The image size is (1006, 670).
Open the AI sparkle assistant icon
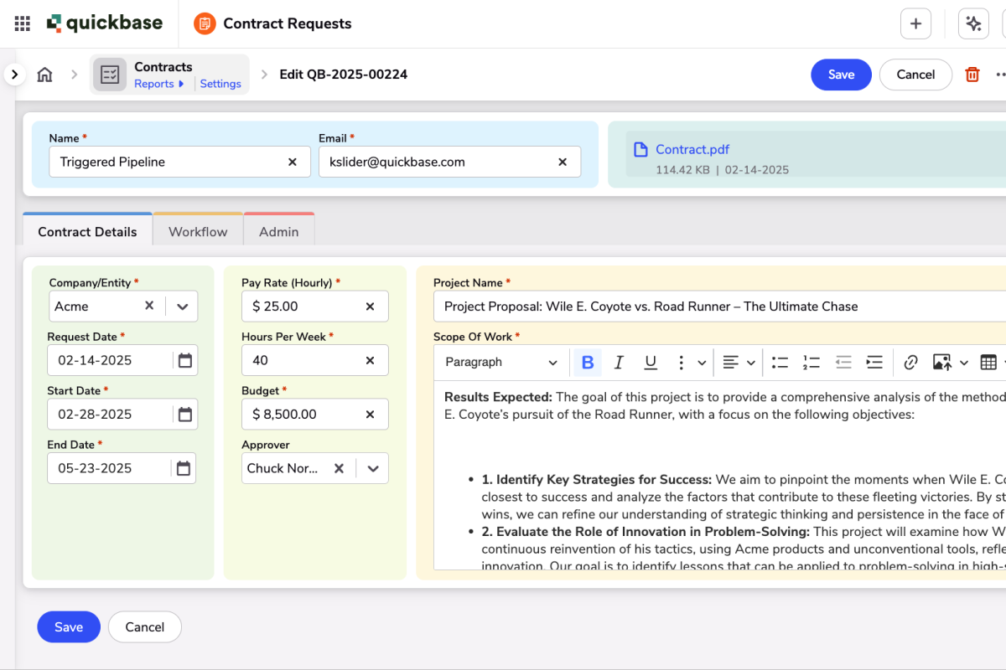973,23
